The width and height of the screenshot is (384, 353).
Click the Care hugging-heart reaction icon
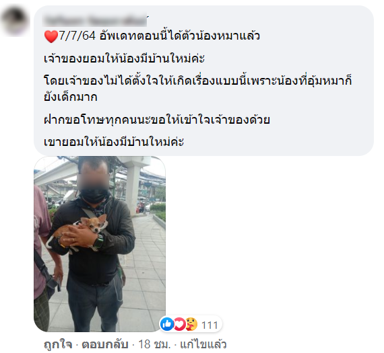pos(191,324)
